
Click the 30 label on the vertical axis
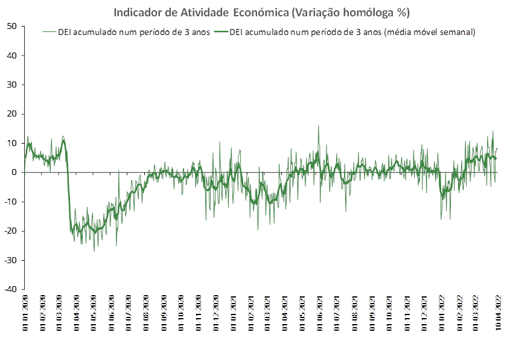coord(12,84)
